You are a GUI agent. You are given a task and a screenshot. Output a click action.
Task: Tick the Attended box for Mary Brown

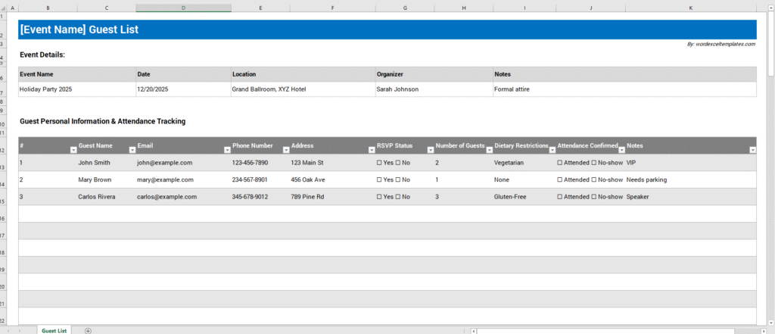(560, 180)
